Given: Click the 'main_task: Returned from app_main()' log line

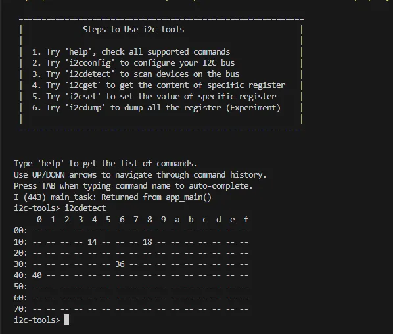Looking at the screenshot, I should click(x=113, y=197).
